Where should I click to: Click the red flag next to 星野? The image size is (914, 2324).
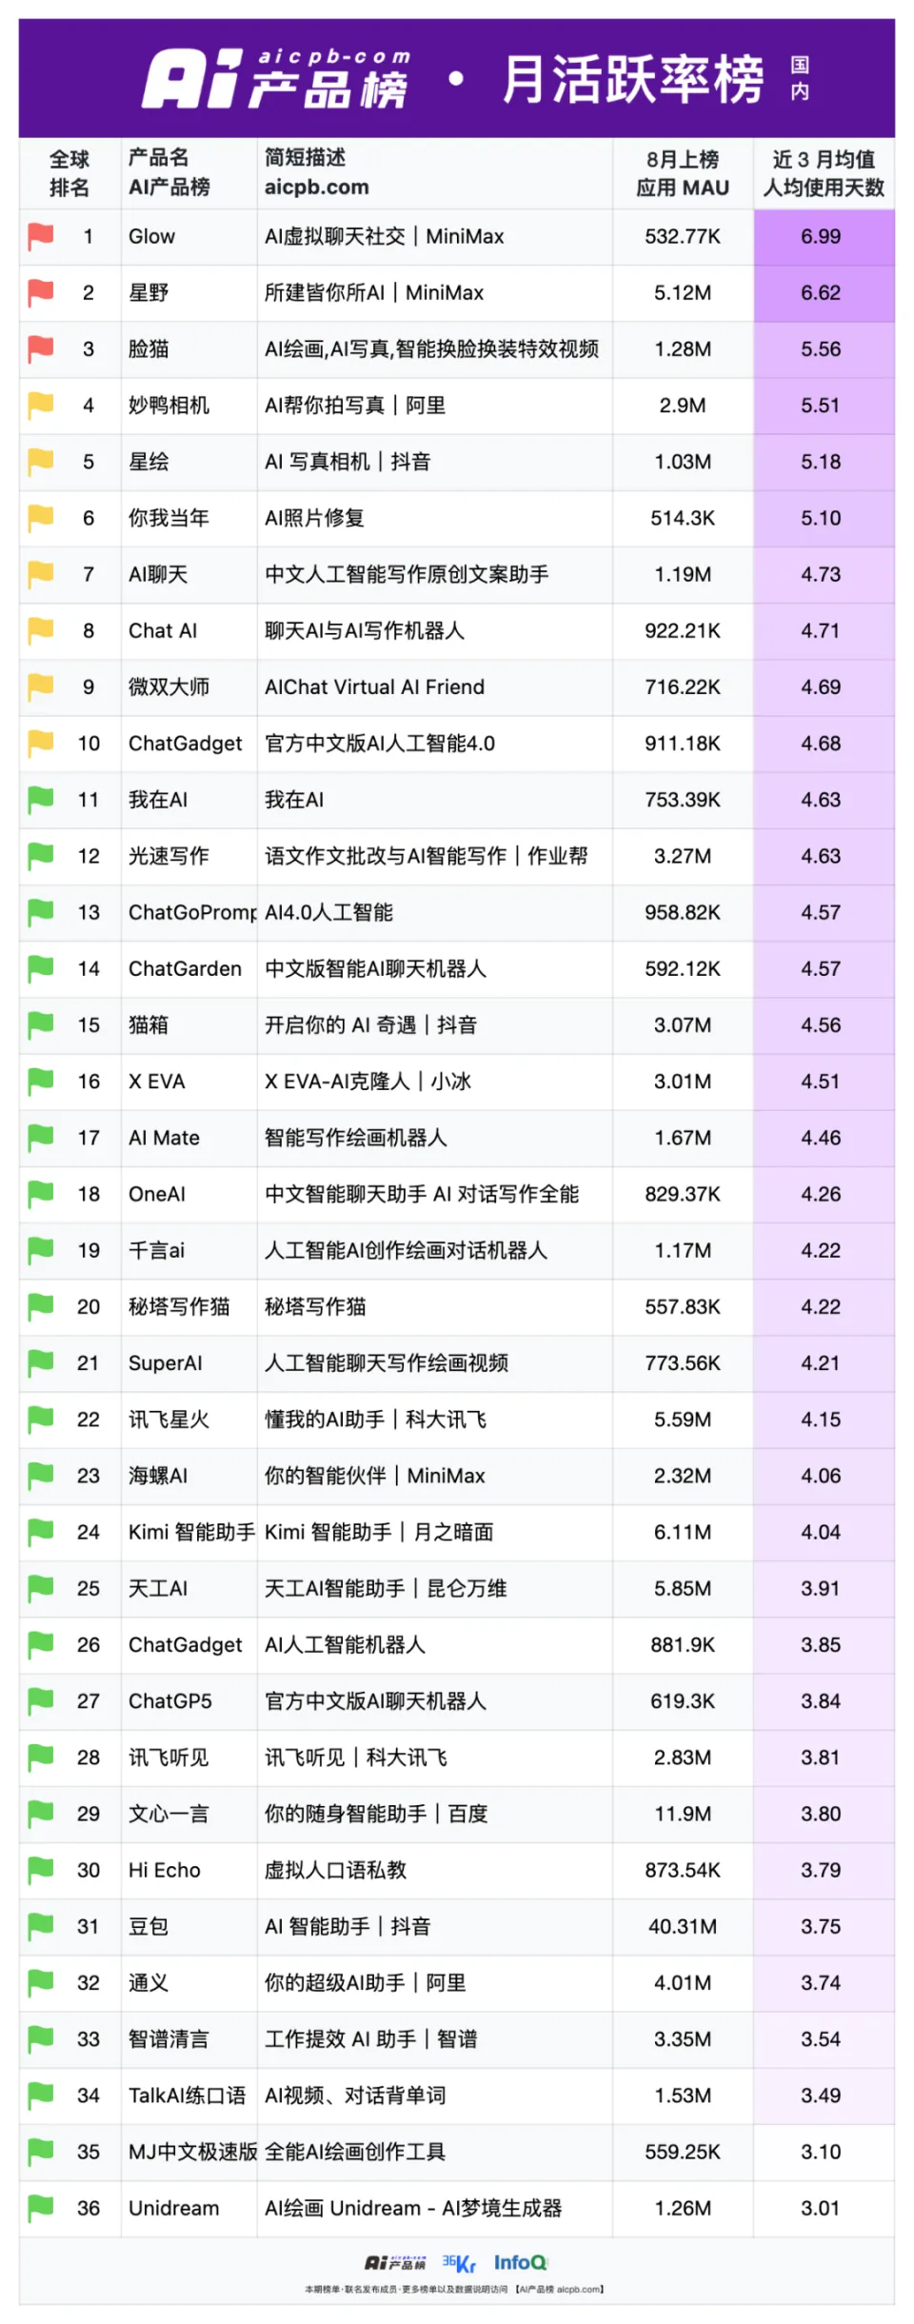pos(41,292)
